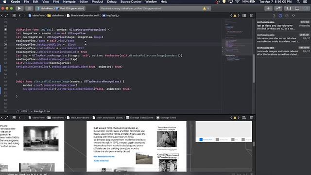Click the black-and-white room photo in storyboard
The image size is (311, 175).
[41, 139]
